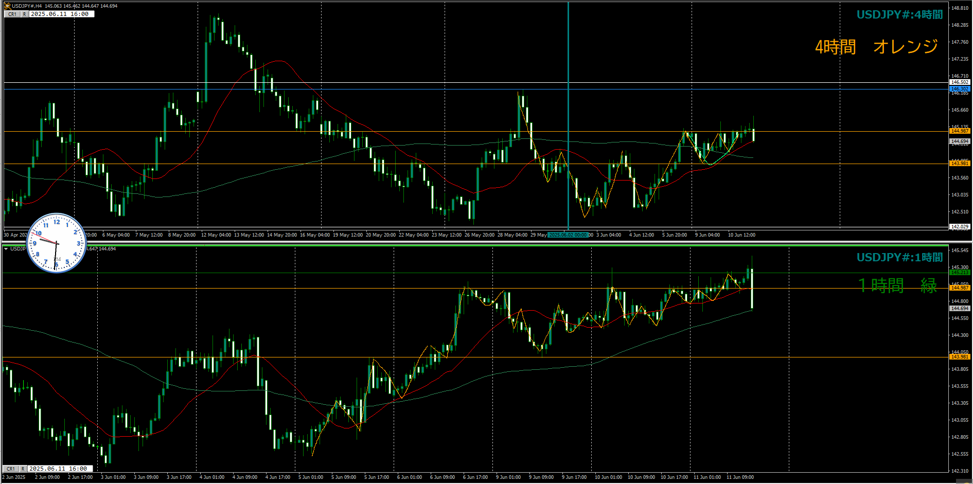Click the 9 Jun 01:00 time label
The image size is (973, 484).
coord(508,477)
